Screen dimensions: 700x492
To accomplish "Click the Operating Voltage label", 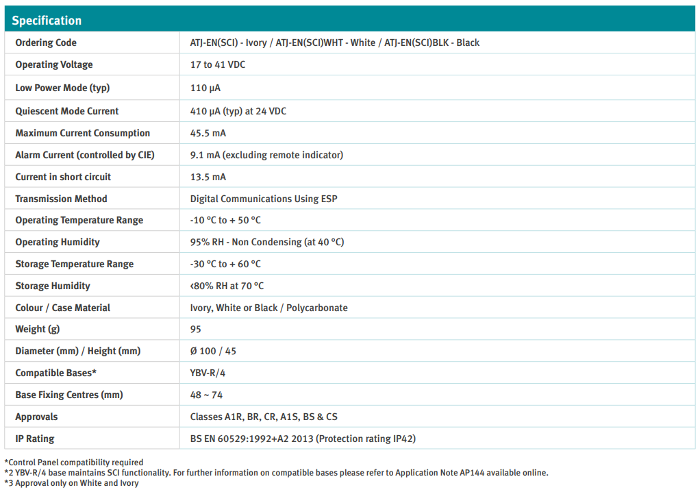I will tap(54, 64).
